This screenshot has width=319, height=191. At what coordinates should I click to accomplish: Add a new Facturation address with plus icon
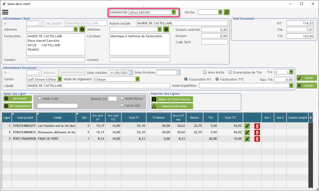pyautogui.click(x=82, y=29)
